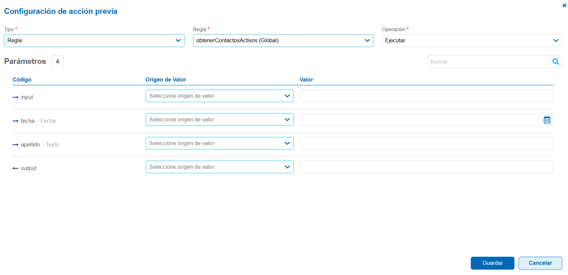
Task: Click the input parameter arrow icon
Action: [x=15, y=97]
